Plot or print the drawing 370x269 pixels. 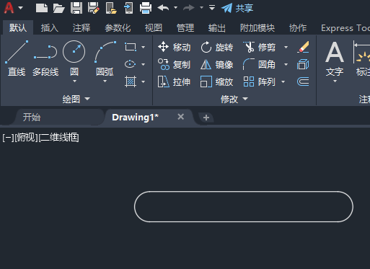point(146,8)
